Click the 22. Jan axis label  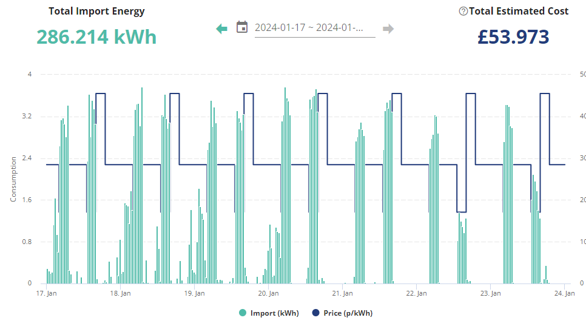pyautogui.click(x=416, y=293)
